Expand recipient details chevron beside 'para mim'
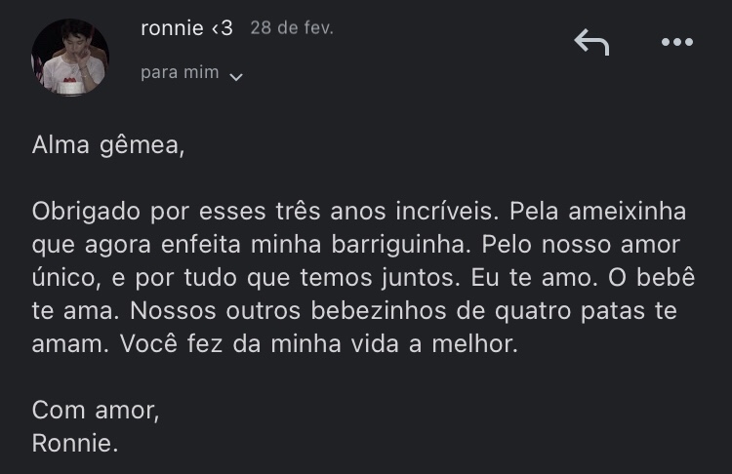The image size is (732, 474). coord(235,76)
